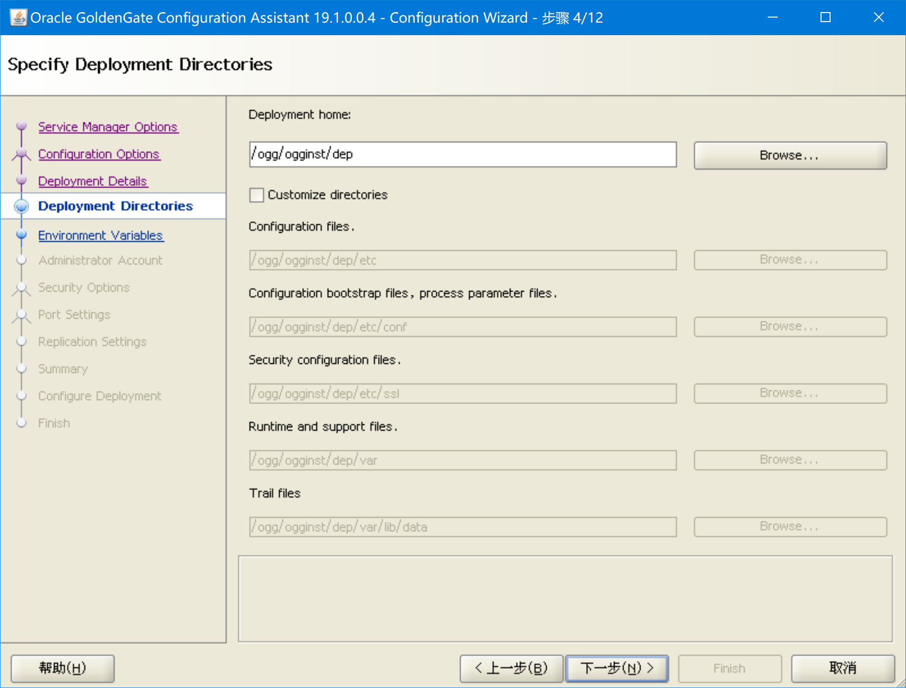Viewport: 906px width, 688px height.
Task: Click the Configuration Options step bullet
Action: click(22, 153)
